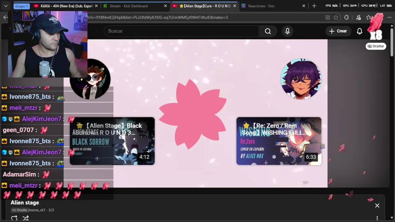The height and width of the screenshot is (222, 395).
Task: Open the favorites star-list toolbar icon
Action: click(x=369, y=18)
